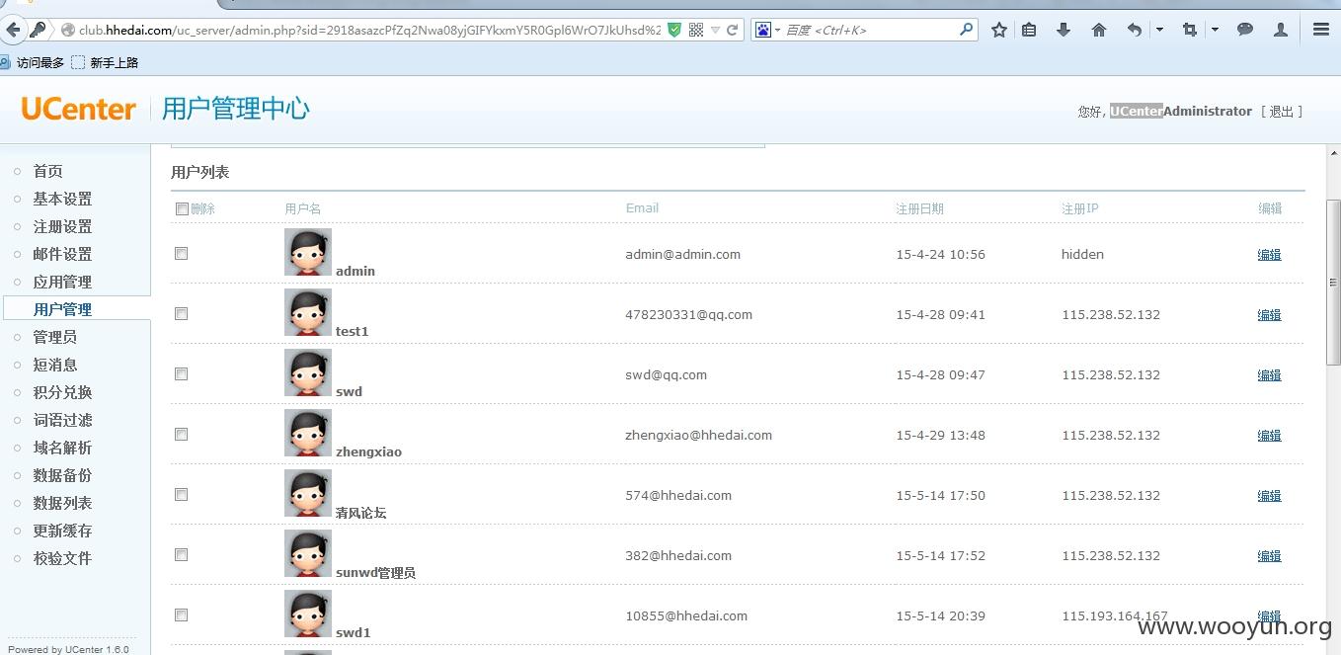The image size is (1341, 655).
Task: Click the page vertical scrollbar thumb
Action: click(x=1333, y=283)
